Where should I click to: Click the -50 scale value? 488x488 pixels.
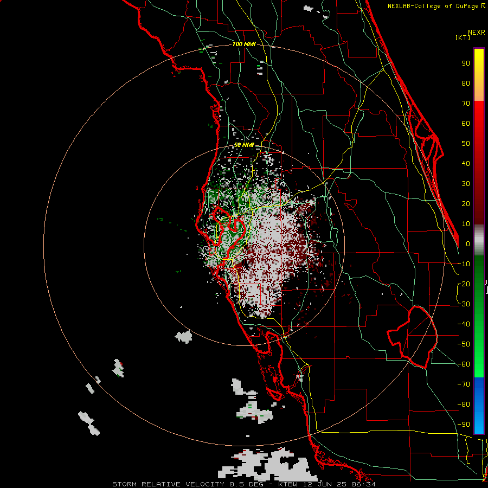tap(464, 344)
